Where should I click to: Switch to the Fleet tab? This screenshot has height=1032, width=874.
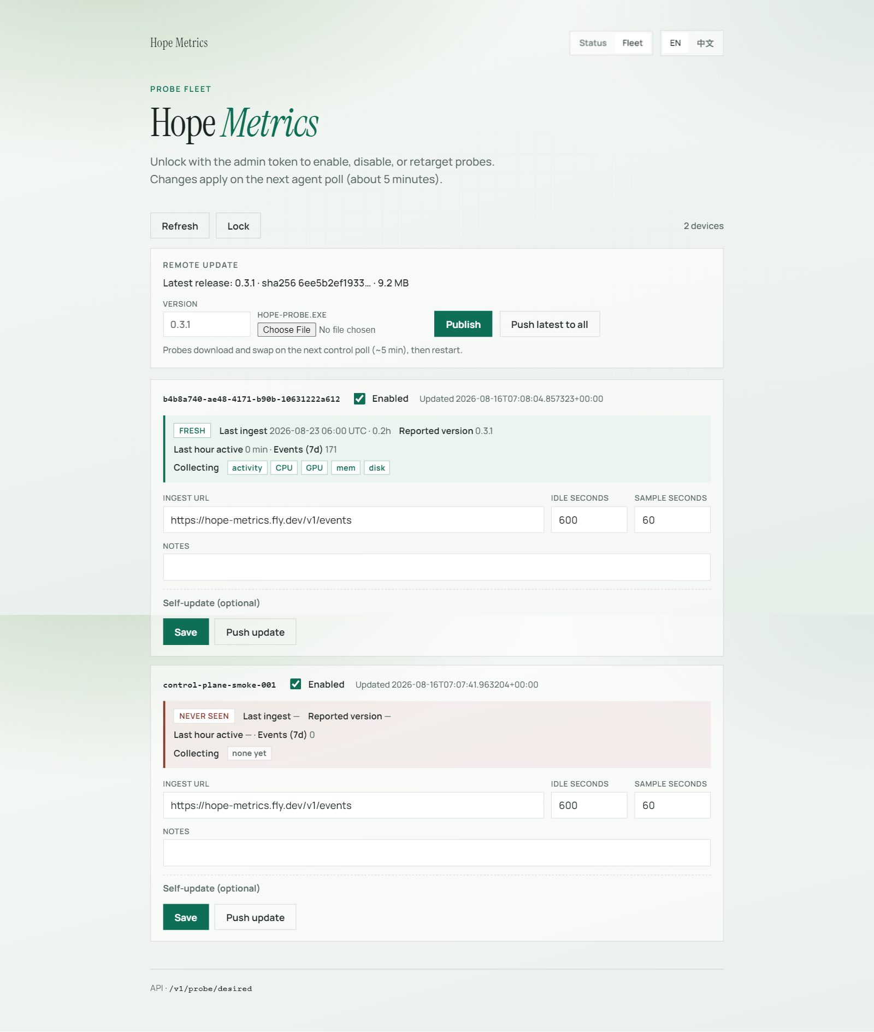click(632, 43)
